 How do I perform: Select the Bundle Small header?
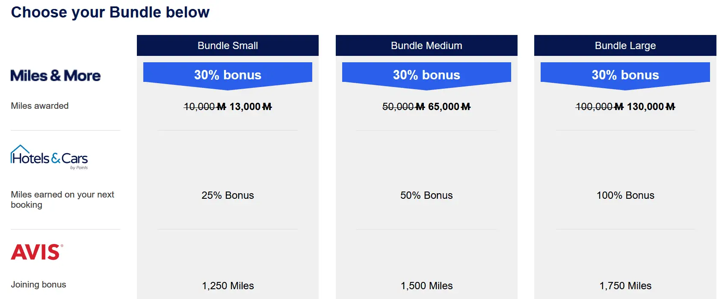[x=228, y=46]
